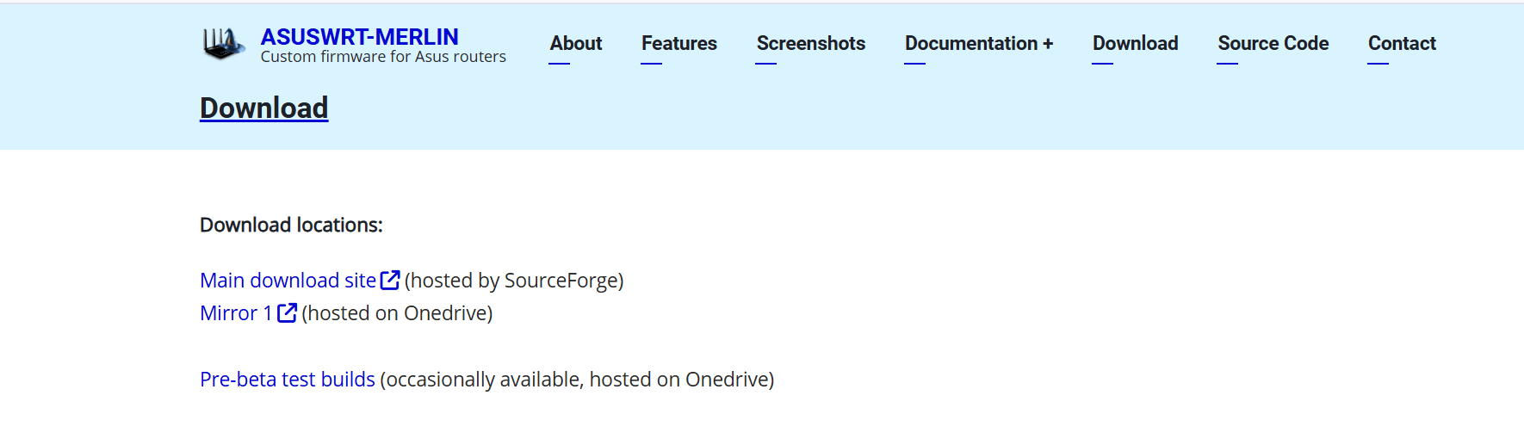Open the Source Code page
The width and height of the screenshot is (1524, 445).
[x=1273, y=43]
